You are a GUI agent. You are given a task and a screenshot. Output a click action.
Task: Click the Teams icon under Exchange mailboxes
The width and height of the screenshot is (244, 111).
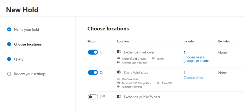[153, 59]
